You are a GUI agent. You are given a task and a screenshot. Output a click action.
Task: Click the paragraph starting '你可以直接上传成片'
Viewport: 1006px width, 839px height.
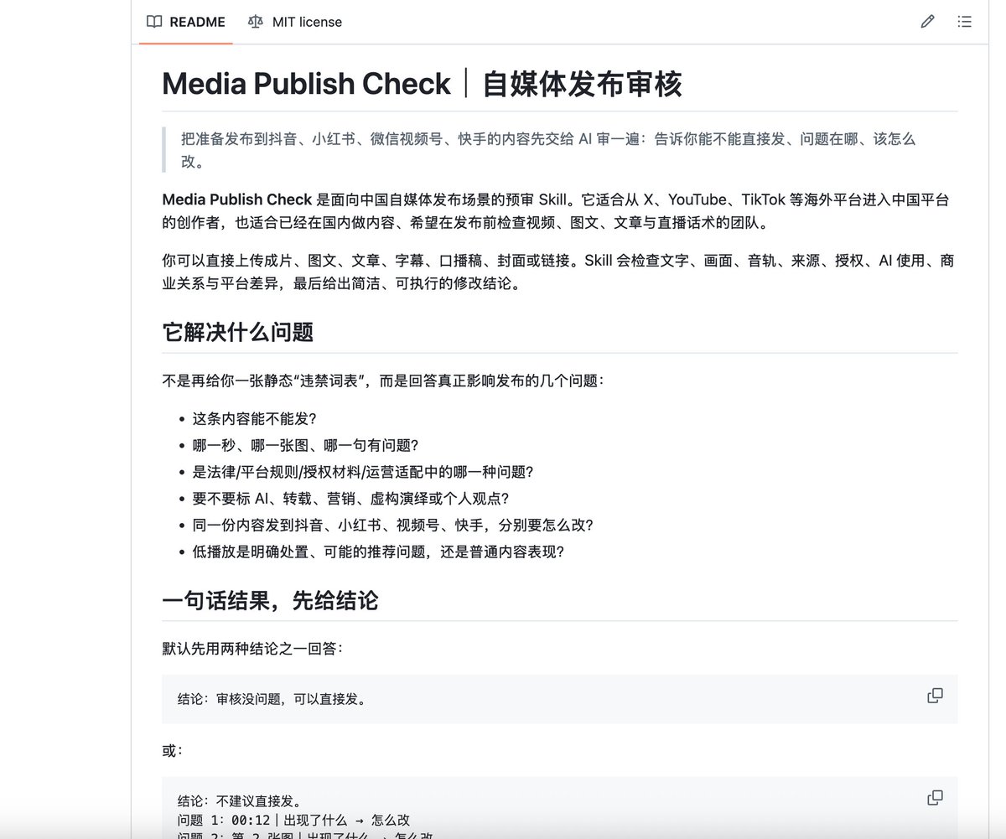point(558,272)
